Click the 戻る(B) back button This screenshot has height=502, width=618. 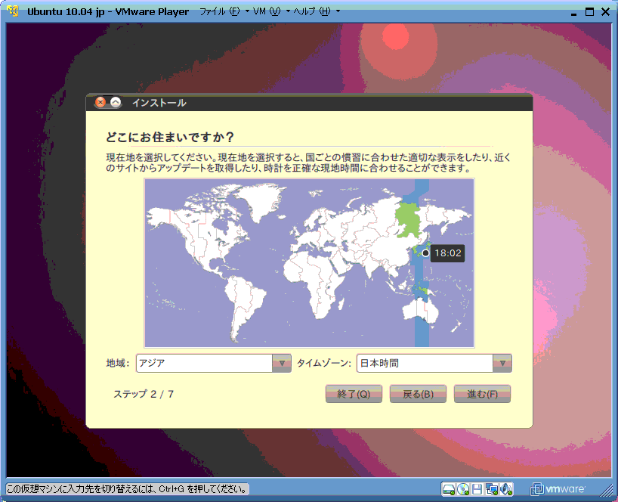418,394
